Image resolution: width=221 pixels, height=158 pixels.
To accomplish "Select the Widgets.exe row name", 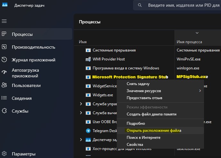I will (x=103, y=95).
